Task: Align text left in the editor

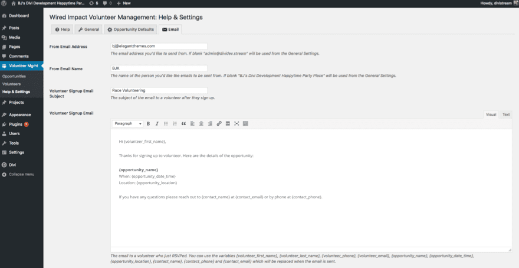Action: (192, 123)
